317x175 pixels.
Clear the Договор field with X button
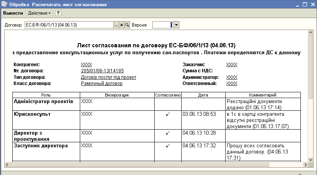coord(121,25)
